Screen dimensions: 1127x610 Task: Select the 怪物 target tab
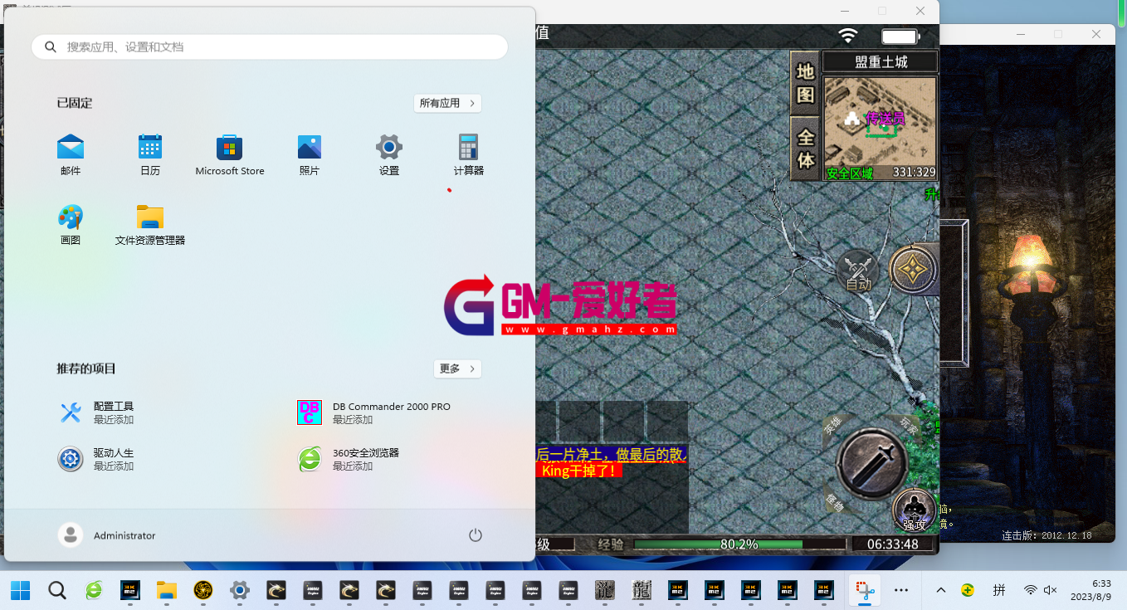[x=834, y=500]
